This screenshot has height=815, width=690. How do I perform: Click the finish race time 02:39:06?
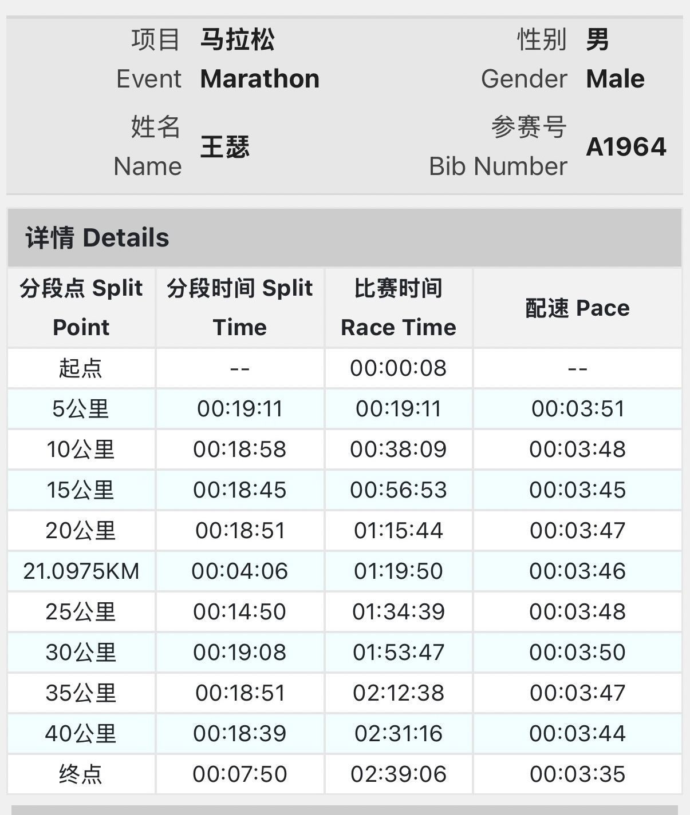pos(399,774)
